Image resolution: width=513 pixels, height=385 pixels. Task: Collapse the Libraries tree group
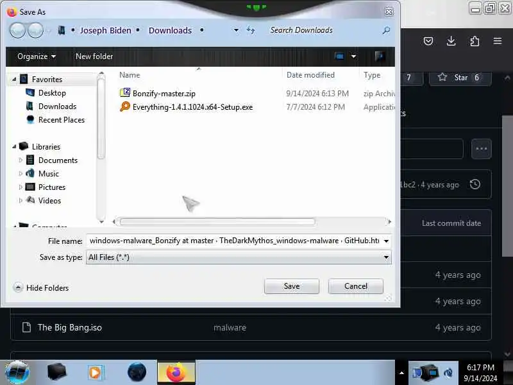click(14, 147)
